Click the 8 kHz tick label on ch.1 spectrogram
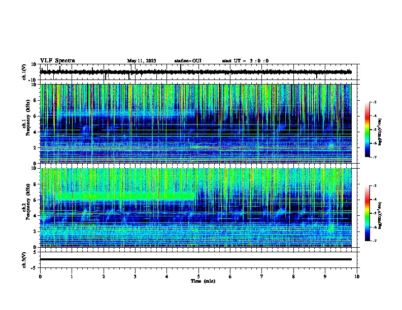Viewport: 402px width, 310px height. click(36, 100)
